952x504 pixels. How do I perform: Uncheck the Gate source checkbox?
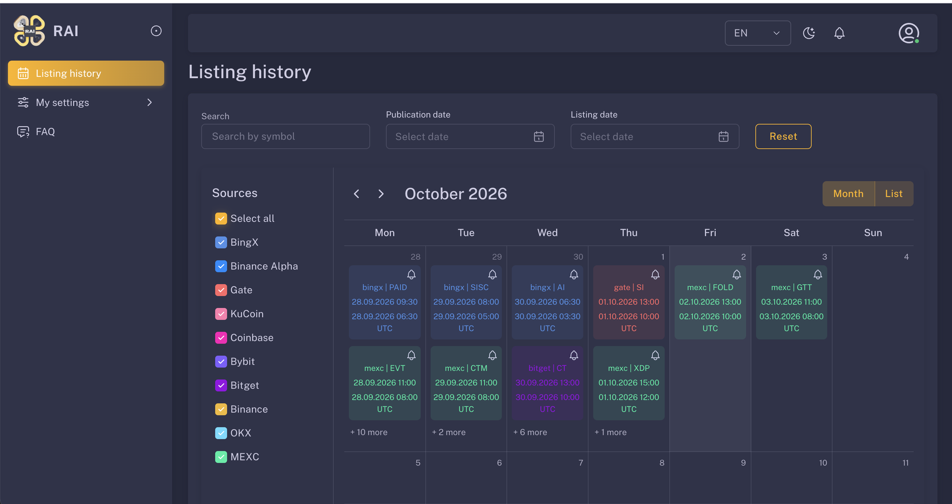221,290
